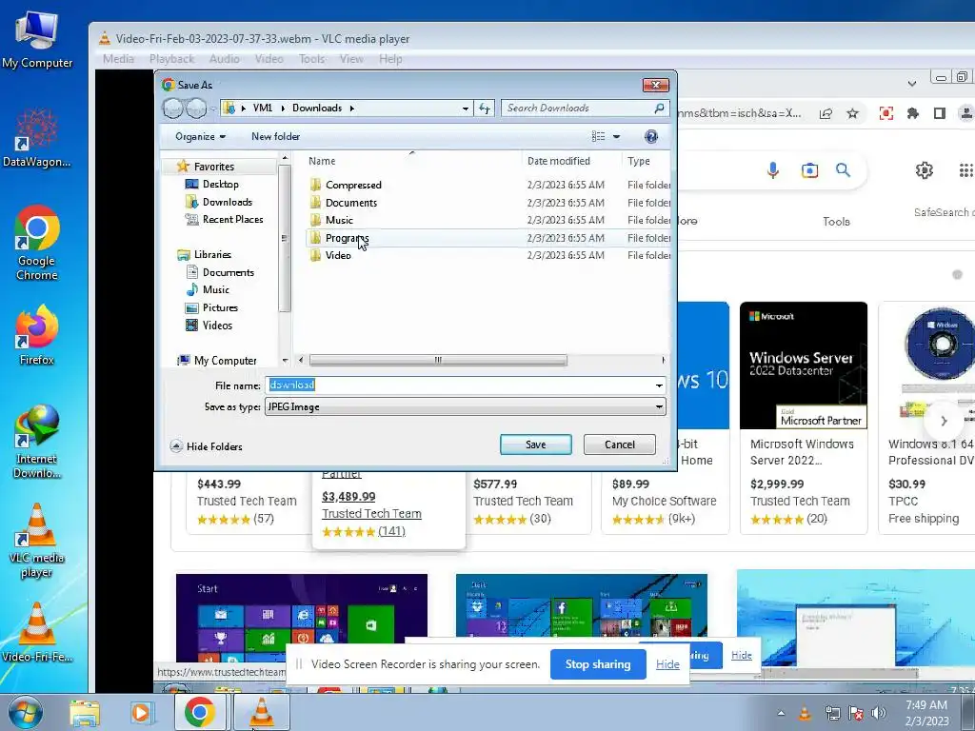Open the Help menu in VLC

pyautogui.click(x=390, y=59)
